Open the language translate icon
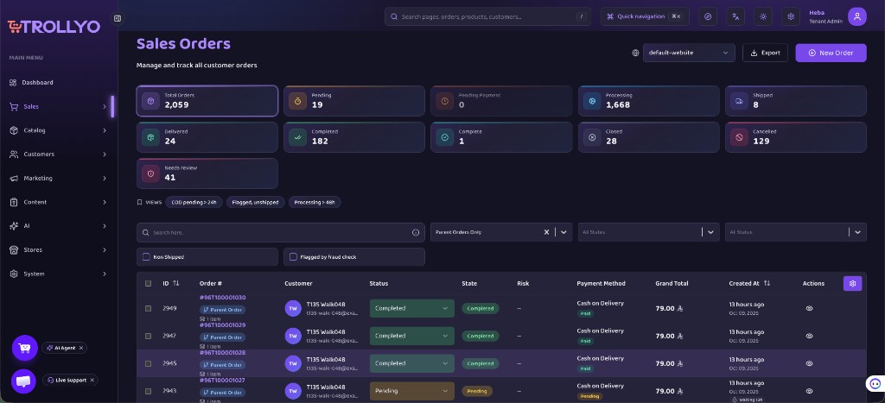The image size is (885, 403). click(735, 16)
